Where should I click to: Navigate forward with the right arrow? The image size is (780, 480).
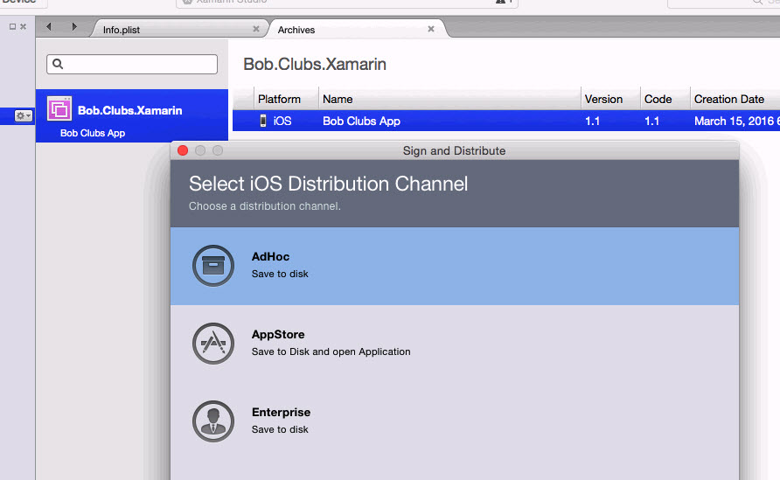74,26
